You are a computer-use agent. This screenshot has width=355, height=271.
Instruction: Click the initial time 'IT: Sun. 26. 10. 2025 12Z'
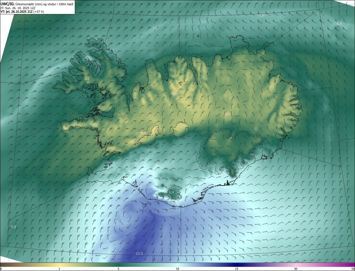[x=19, y=8]
